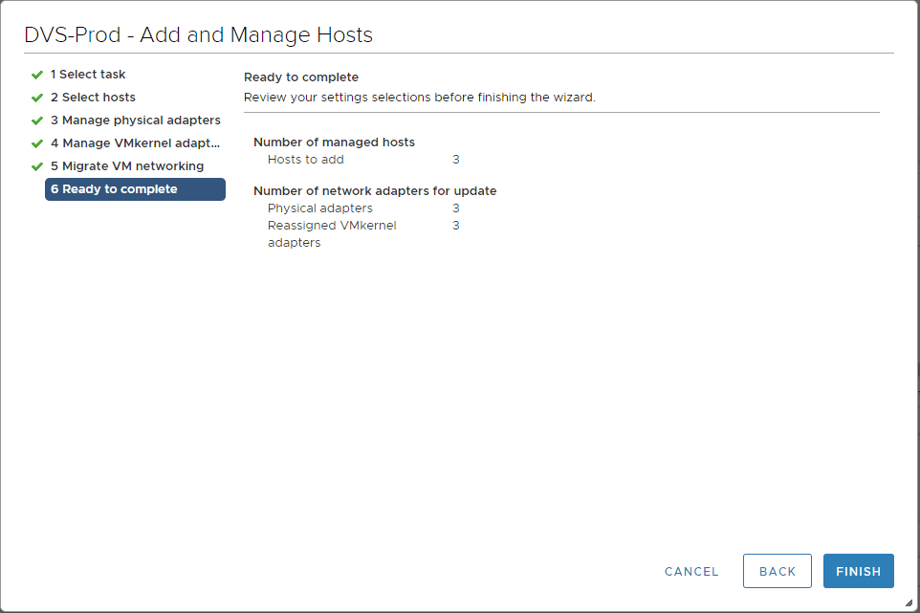Select step 5 Migrate VM networking
Screen dimensions: 920x613
pos(127,165)
